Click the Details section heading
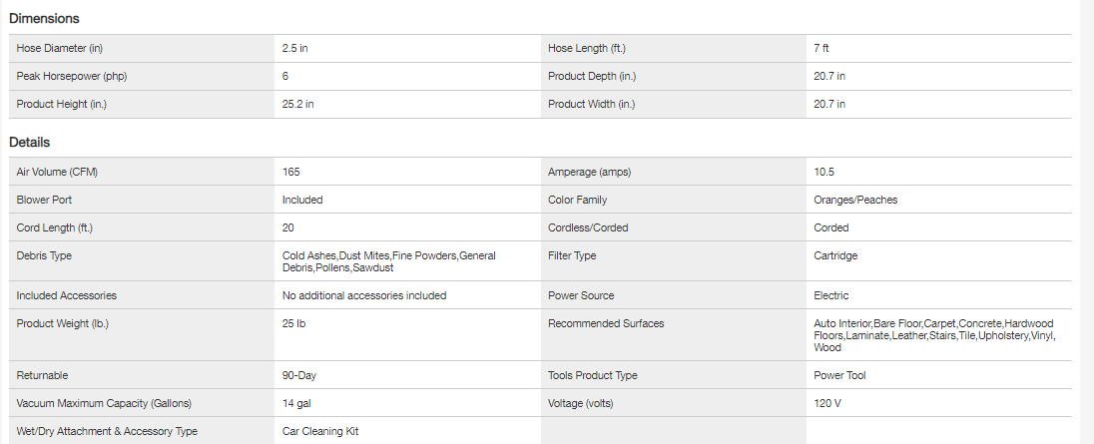This screenshot has height=444, width=1094. click(30, 143)
